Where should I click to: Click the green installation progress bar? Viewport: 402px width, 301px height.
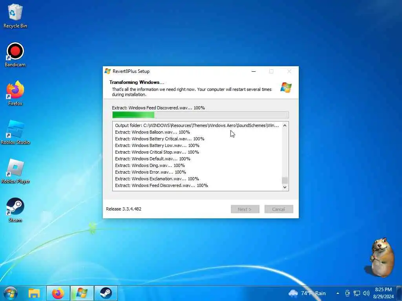pos(201,115)
